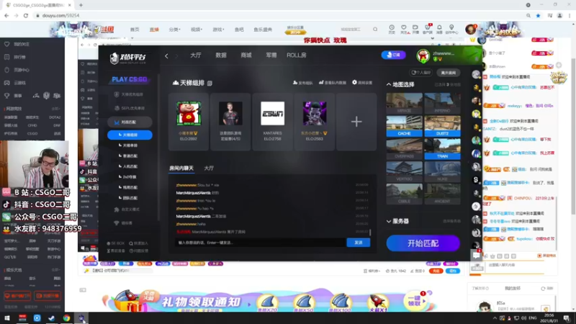Click the 快速加入 search icon
Screen dimensions: 576x324
point(131,243)
